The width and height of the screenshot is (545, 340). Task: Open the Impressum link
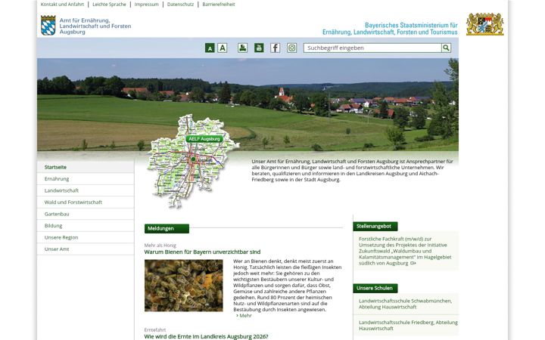(146, 5)
